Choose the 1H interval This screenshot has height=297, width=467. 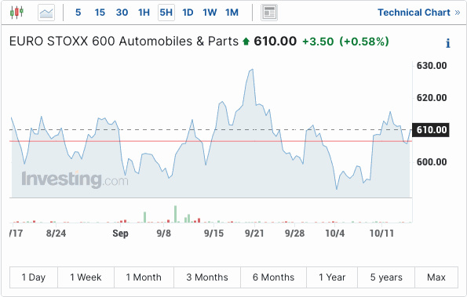click(x=144, y=13)
